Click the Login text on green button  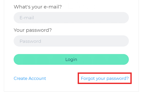click(x=71, y=60)
